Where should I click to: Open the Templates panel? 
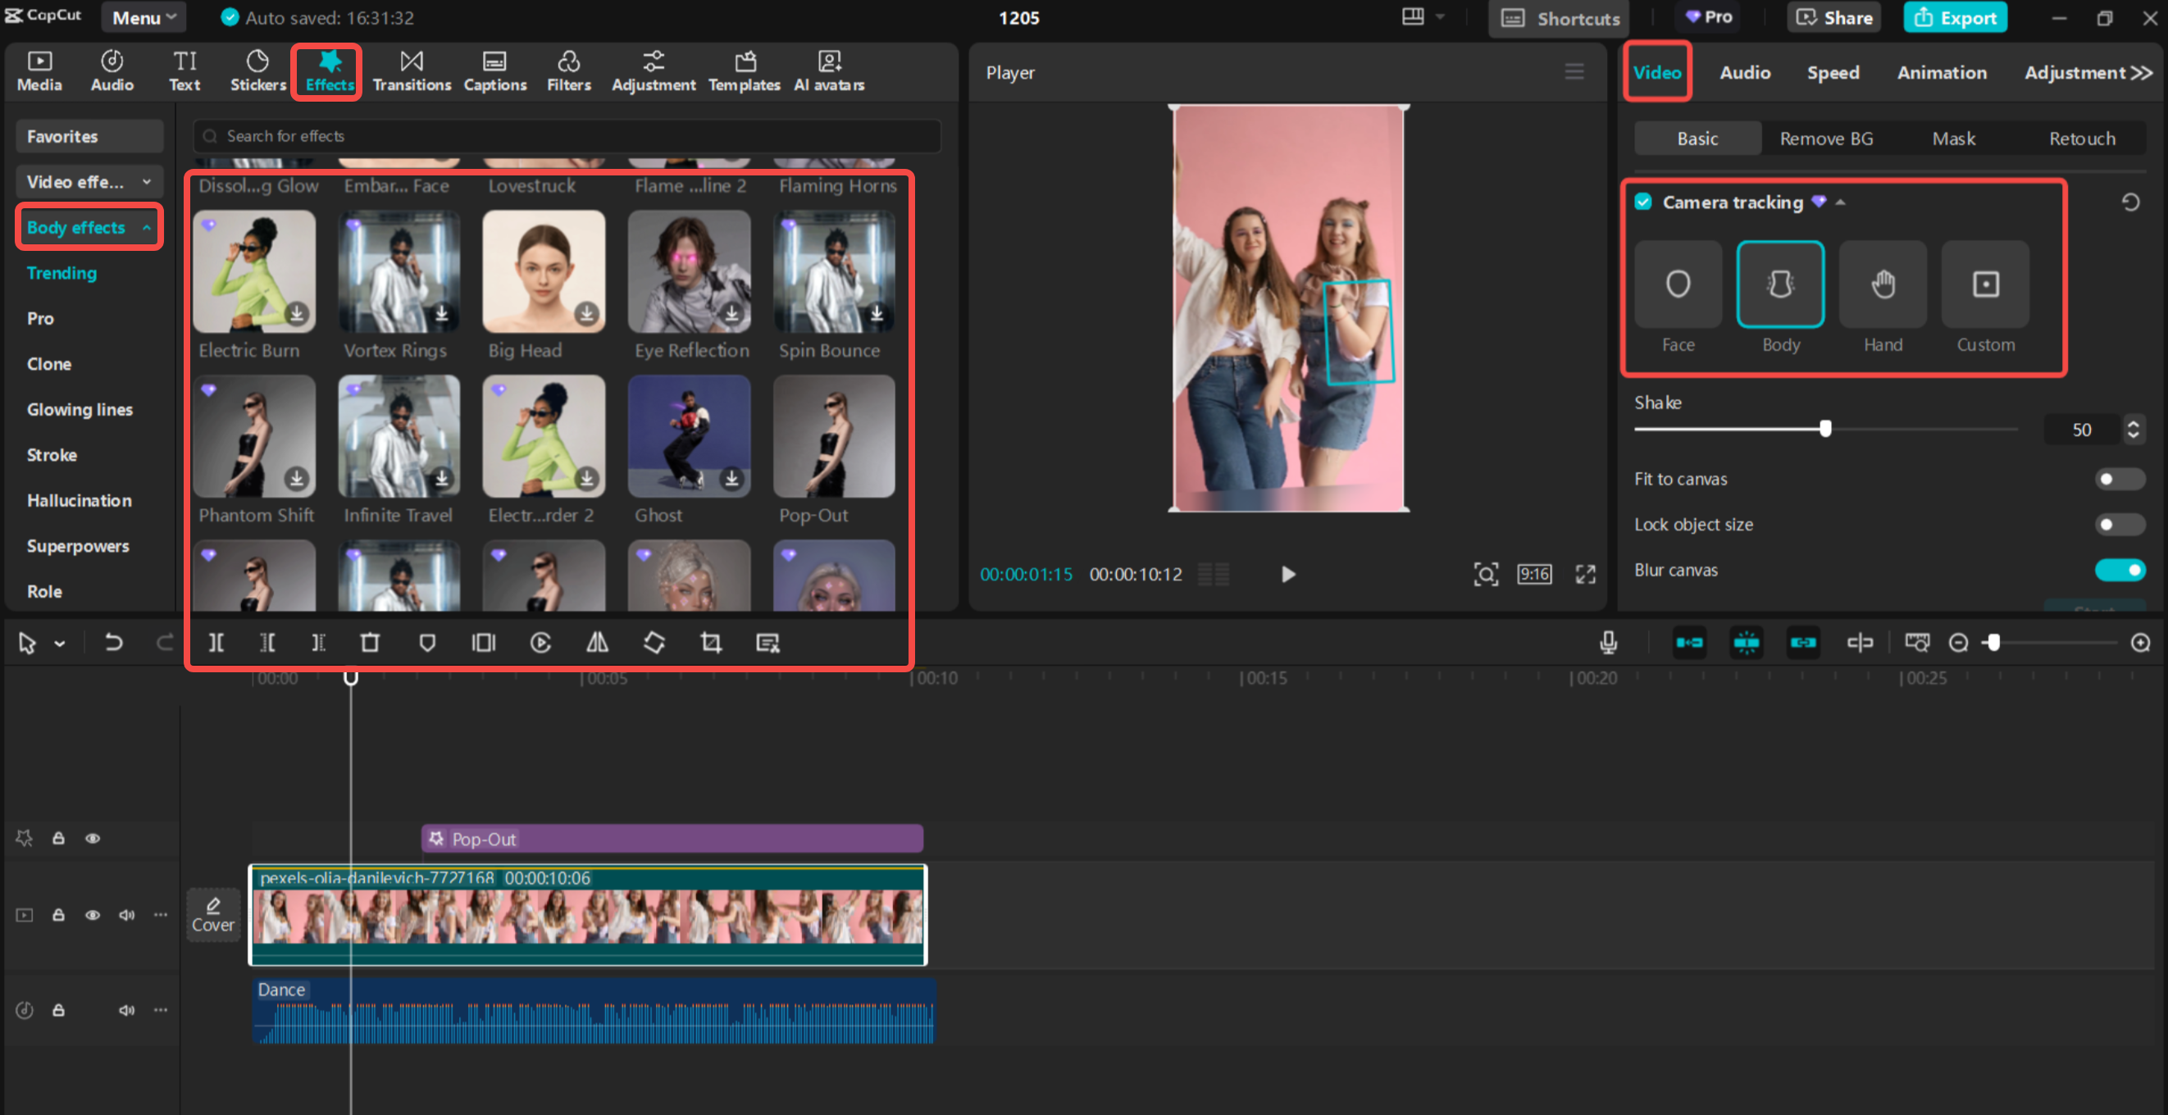tap(744, 71)
